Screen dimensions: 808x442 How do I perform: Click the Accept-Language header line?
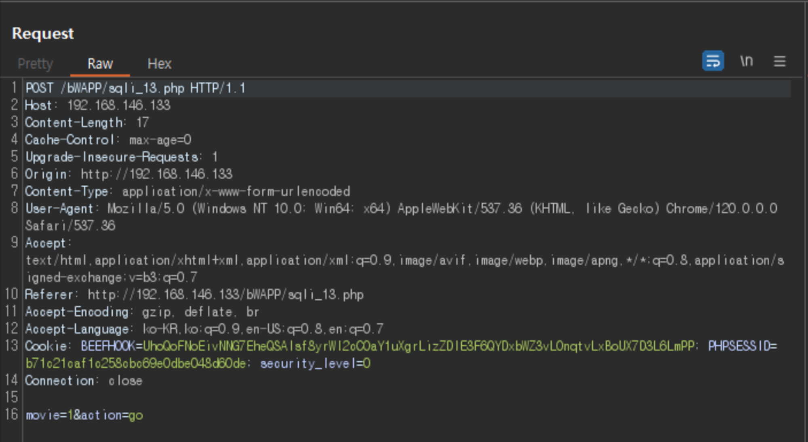(x=204, y=329)
